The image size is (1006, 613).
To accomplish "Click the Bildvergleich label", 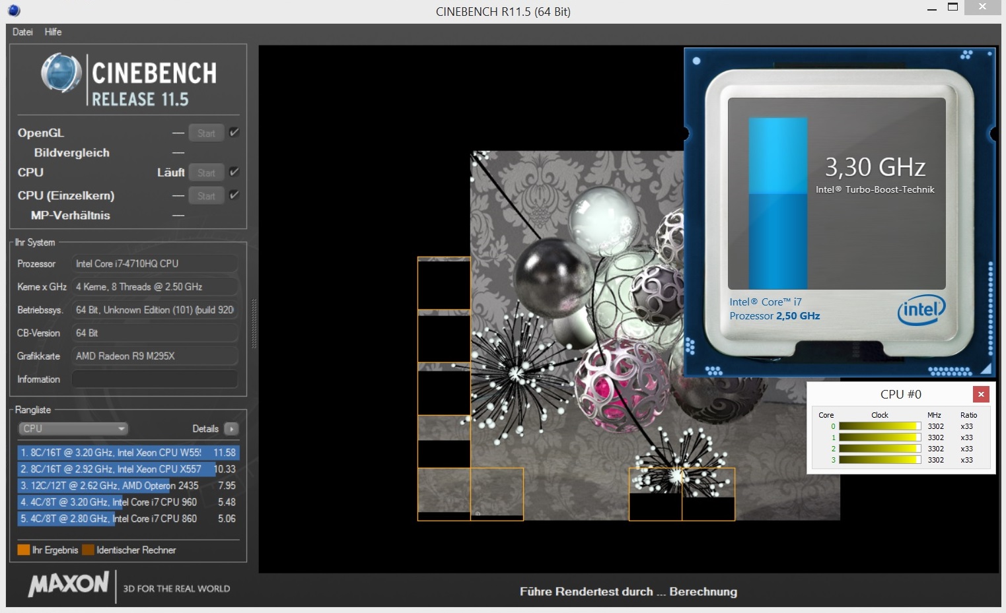I will (72, 152).
